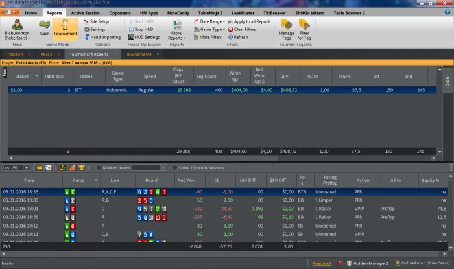Image resolution: width=454 pixels, height=269 pixels.
Task: Click the orange bar graph icon
Action: 72,168
